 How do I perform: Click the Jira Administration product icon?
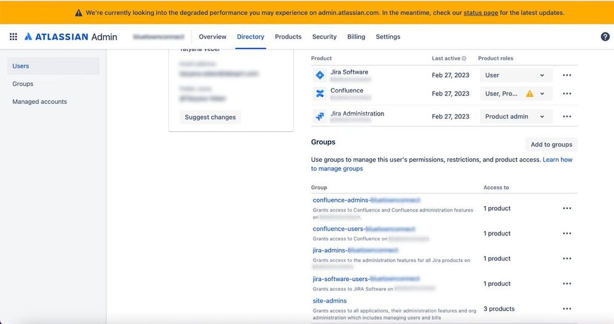click(x=320, y=116)
